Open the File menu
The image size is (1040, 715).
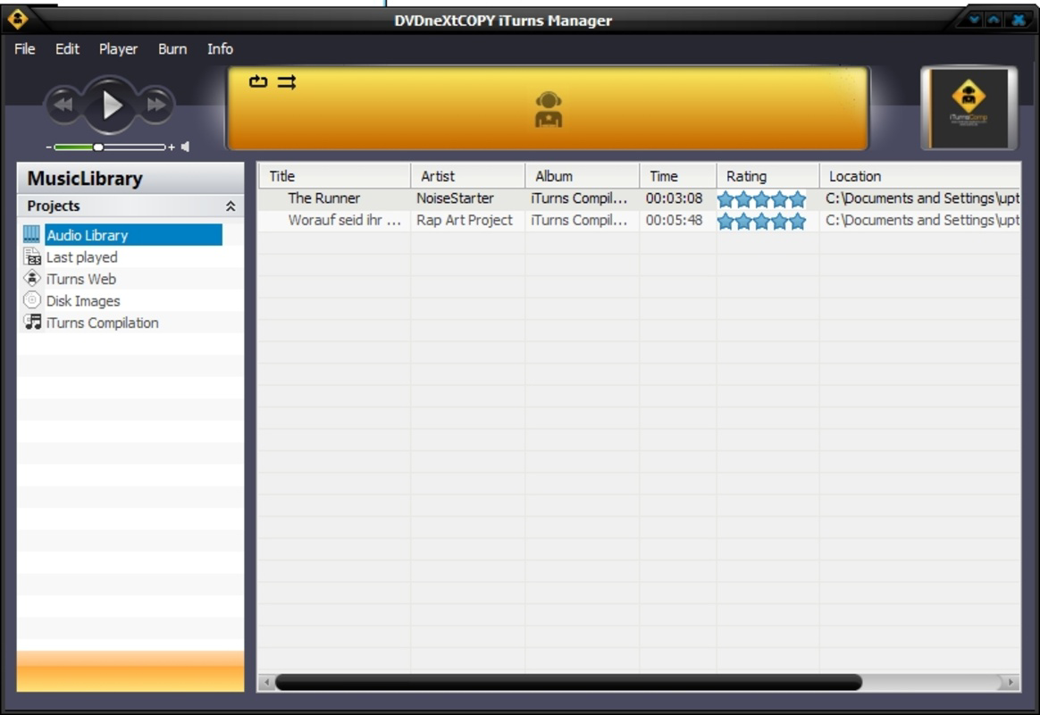coord(24,49)
